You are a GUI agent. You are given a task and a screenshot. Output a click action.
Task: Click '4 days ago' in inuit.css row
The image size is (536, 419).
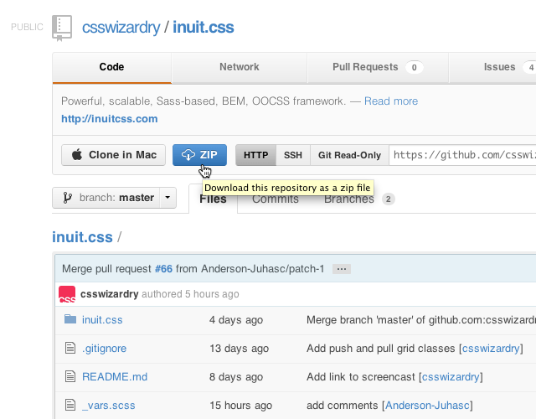[236, 320]
